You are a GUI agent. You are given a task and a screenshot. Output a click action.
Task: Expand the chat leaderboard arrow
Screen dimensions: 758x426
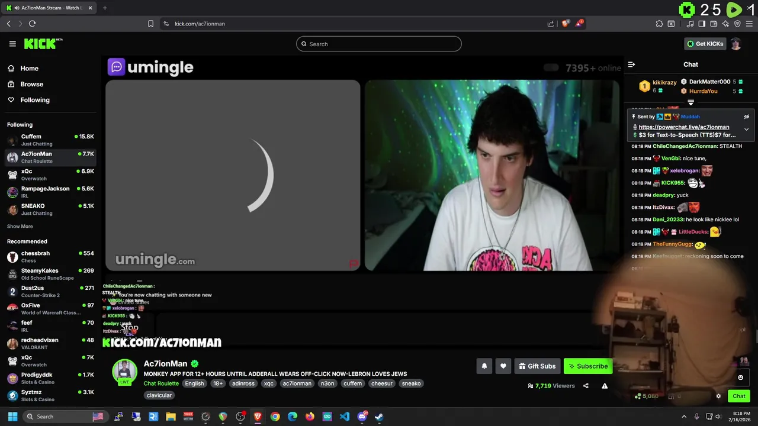pos(690,103)
